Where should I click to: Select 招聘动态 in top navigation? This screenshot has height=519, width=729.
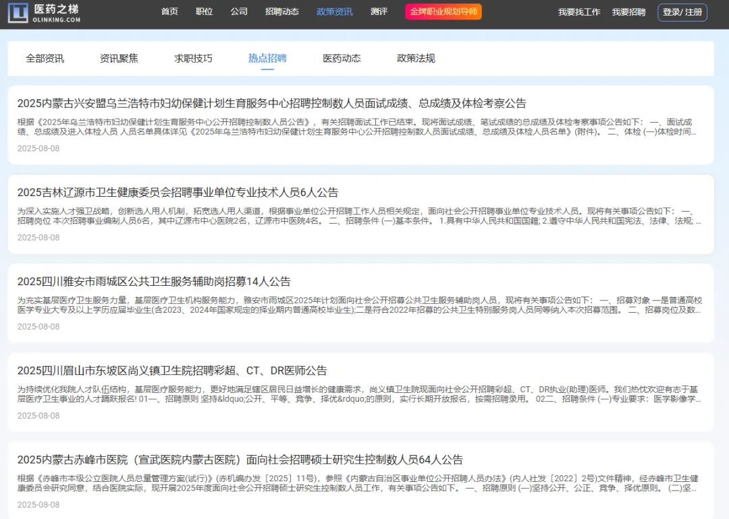coord(282,12)
